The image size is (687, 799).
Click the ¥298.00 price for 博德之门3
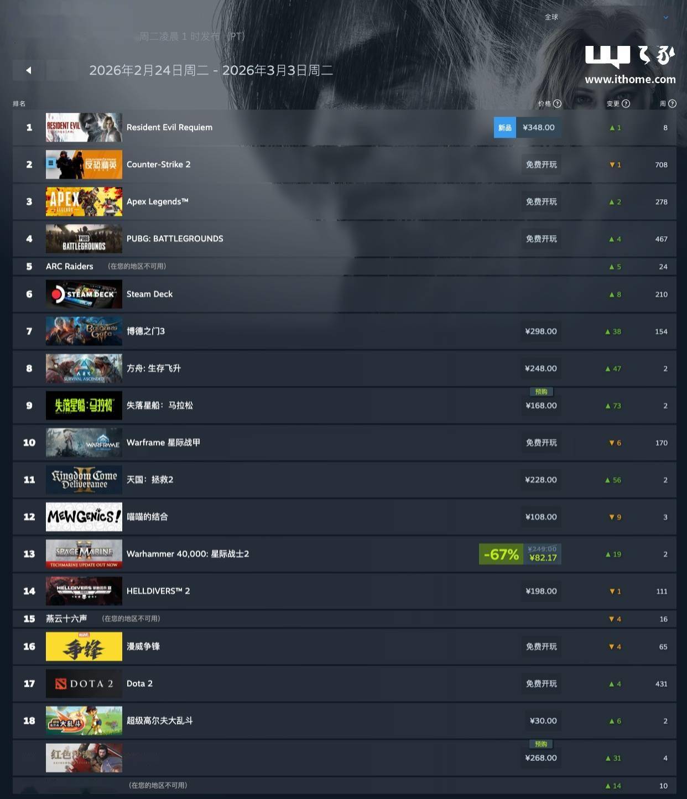point(541,331)
